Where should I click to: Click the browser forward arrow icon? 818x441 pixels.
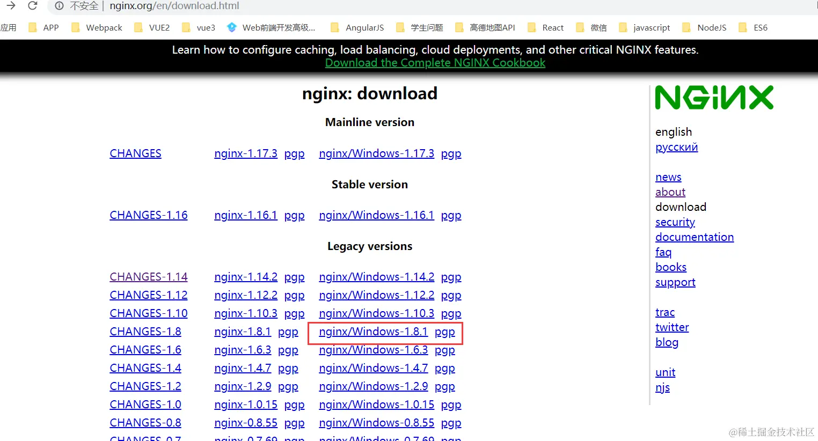11,5
